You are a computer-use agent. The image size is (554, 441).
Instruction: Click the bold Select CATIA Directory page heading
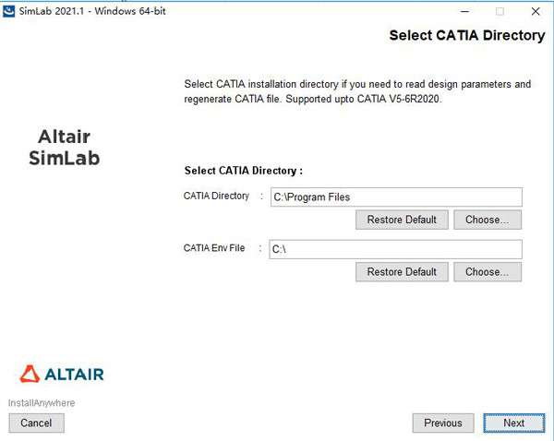tap(466, 36)
